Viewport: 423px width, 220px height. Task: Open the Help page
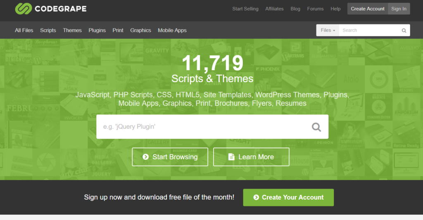pos(335,9)
